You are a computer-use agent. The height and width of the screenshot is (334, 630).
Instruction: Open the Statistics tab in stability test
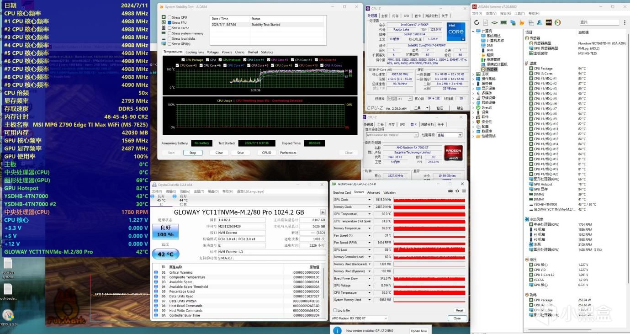[x=267, y=52]
